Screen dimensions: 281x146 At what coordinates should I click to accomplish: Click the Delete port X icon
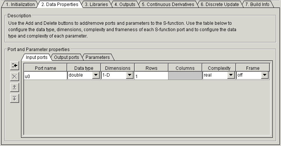[x=15, y=77]
